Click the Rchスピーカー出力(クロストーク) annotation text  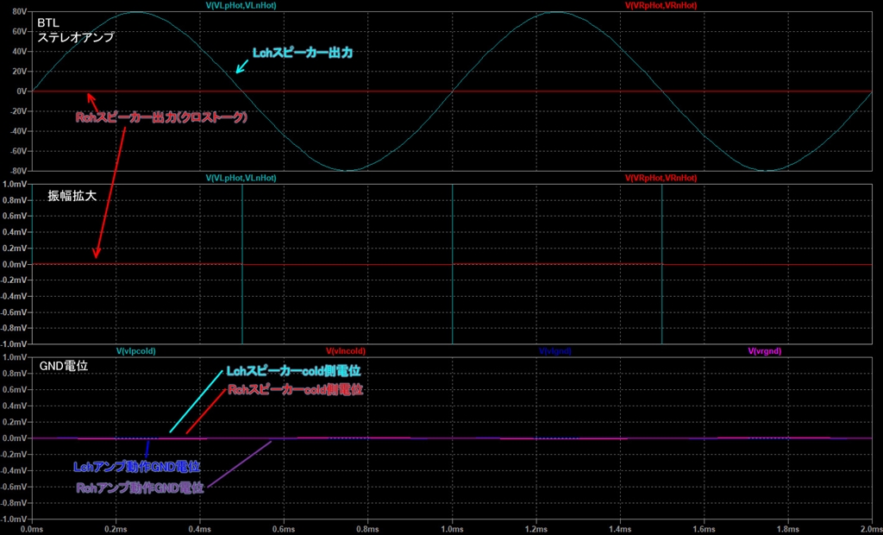coord(161,118)
